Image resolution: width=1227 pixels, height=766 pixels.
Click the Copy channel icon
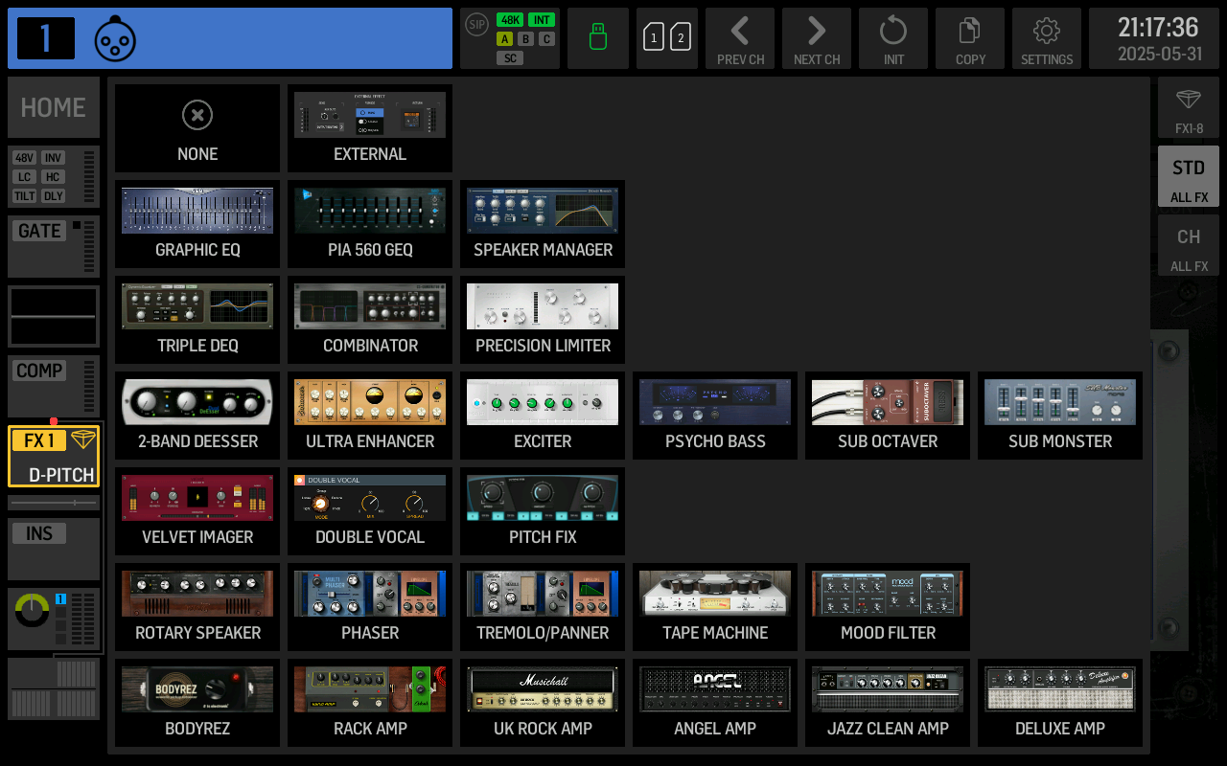coord(969,38)
